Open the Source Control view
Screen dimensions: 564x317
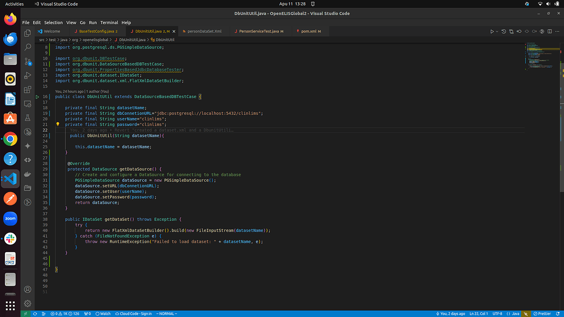[x=28, y=61]
